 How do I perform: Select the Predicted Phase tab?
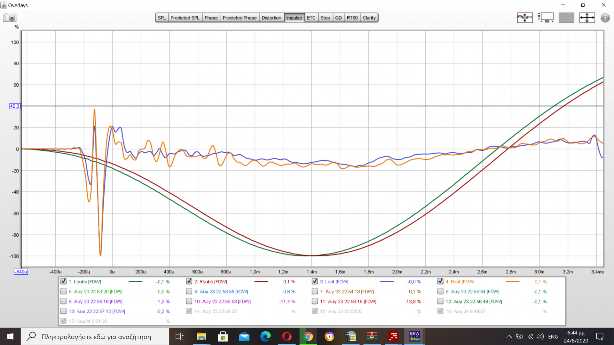(240, 18)
